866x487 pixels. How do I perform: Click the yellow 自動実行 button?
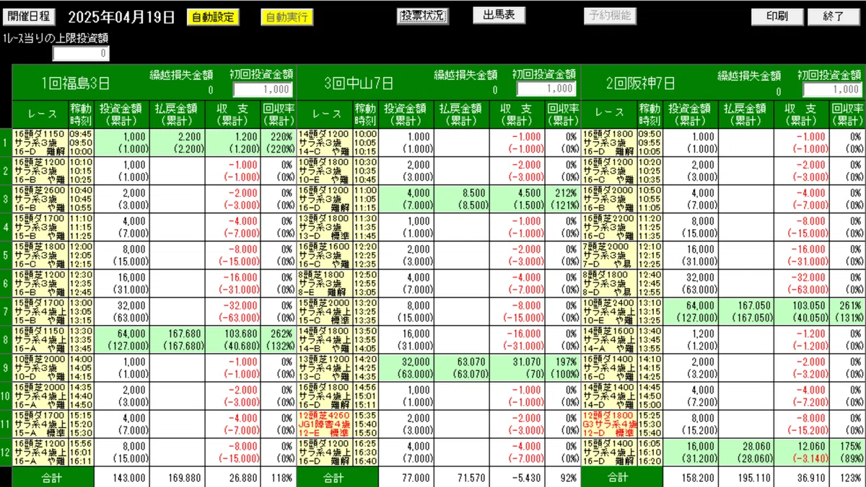point(287,17)
